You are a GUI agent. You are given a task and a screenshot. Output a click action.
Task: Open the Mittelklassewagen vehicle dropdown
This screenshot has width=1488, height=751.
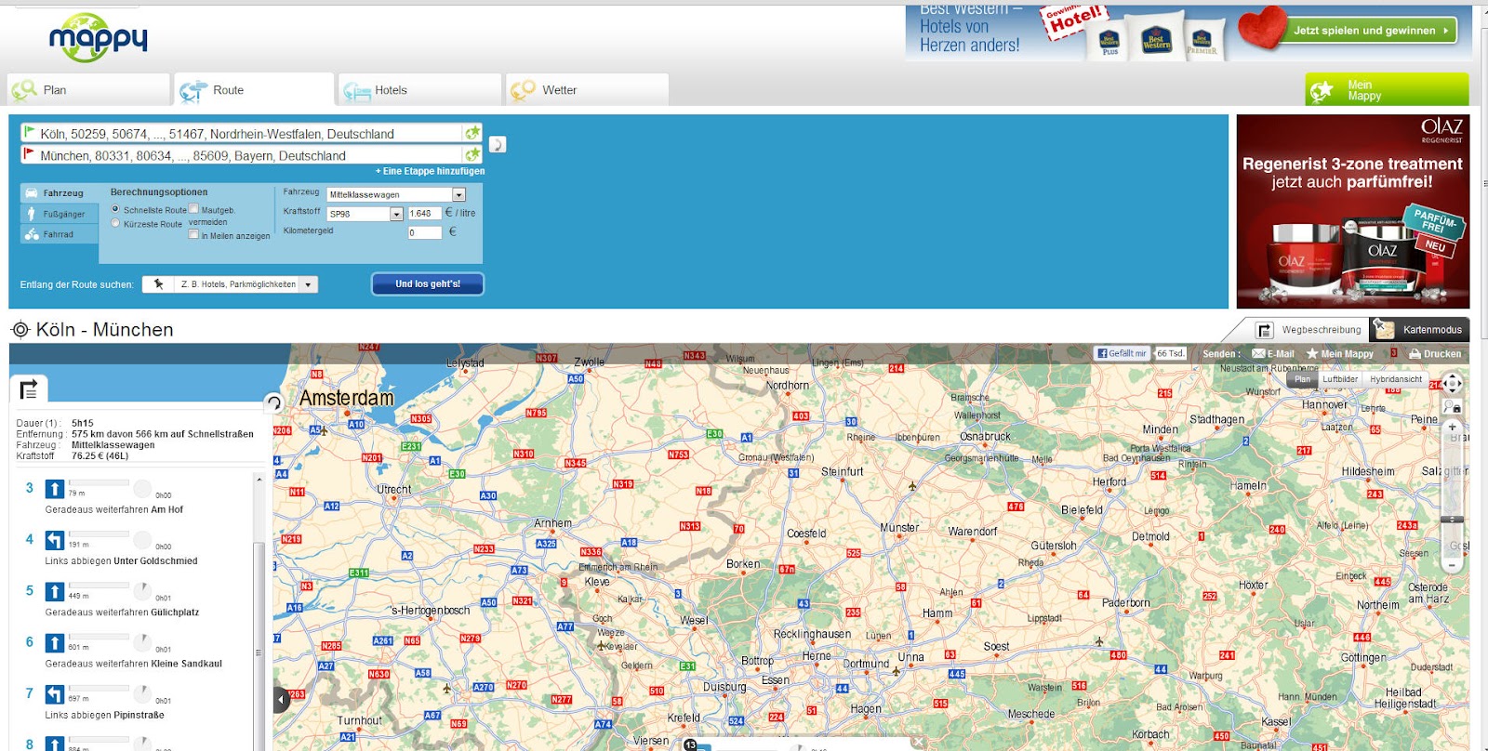click(395, 194)
